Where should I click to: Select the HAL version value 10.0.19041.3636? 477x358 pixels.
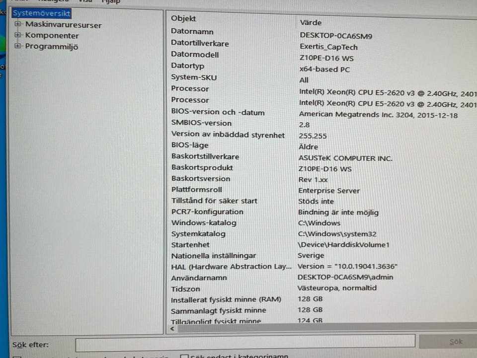[347, 266]
